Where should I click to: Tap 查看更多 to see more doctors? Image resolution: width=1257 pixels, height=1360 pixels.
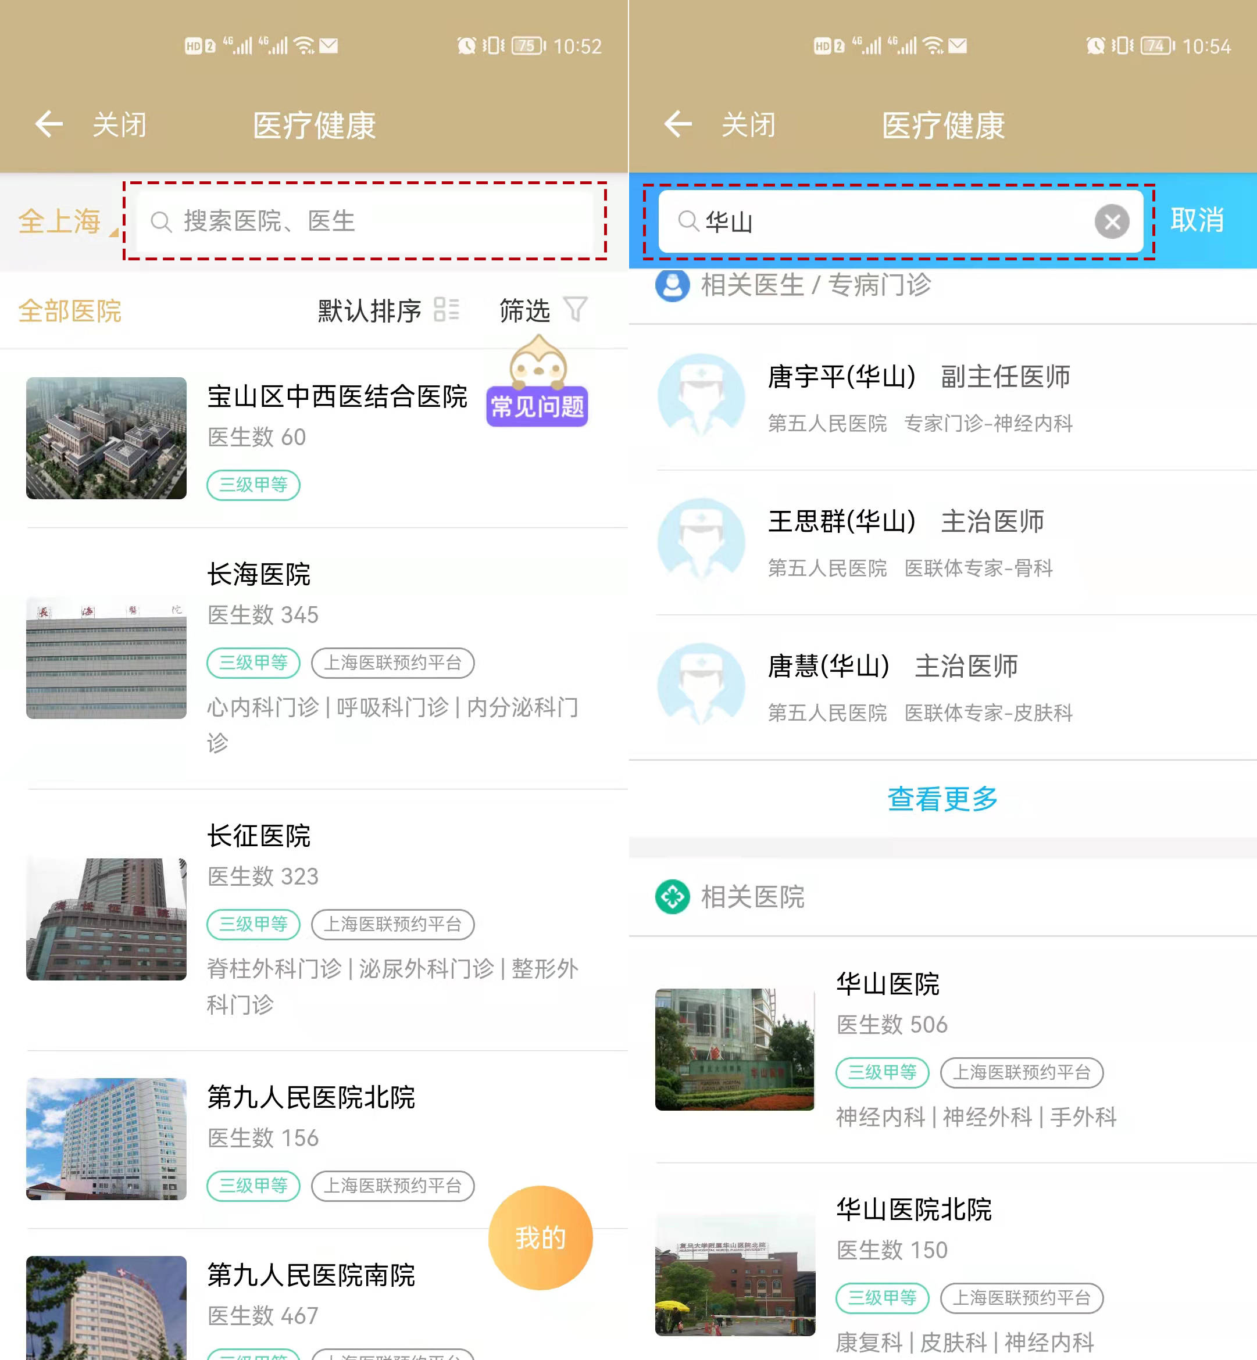tap(942, 799)
